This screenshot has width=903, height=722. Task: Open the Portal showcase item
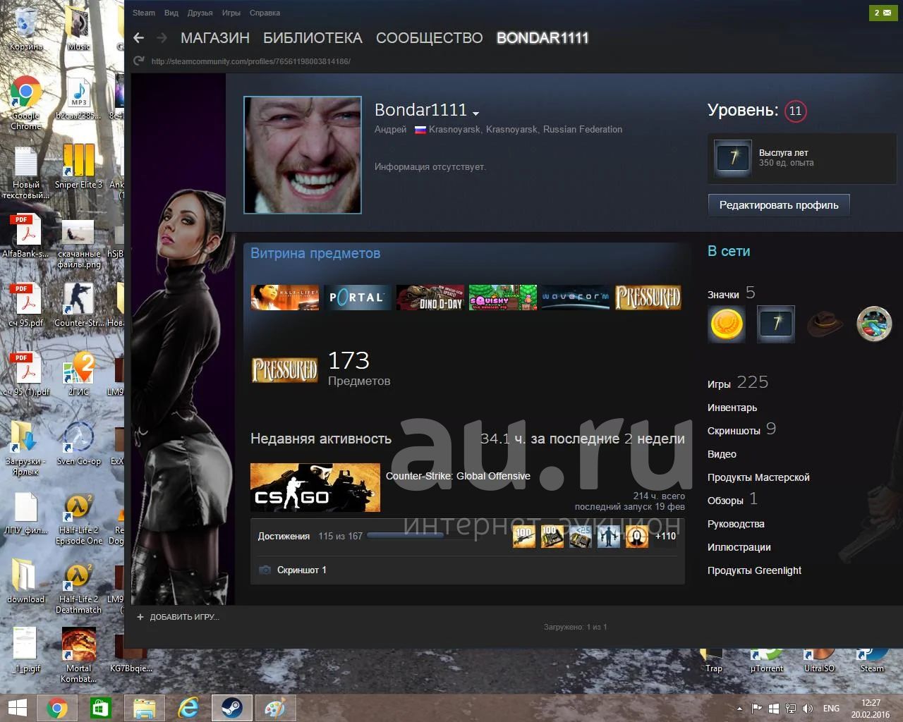click(x=357, y=298)
